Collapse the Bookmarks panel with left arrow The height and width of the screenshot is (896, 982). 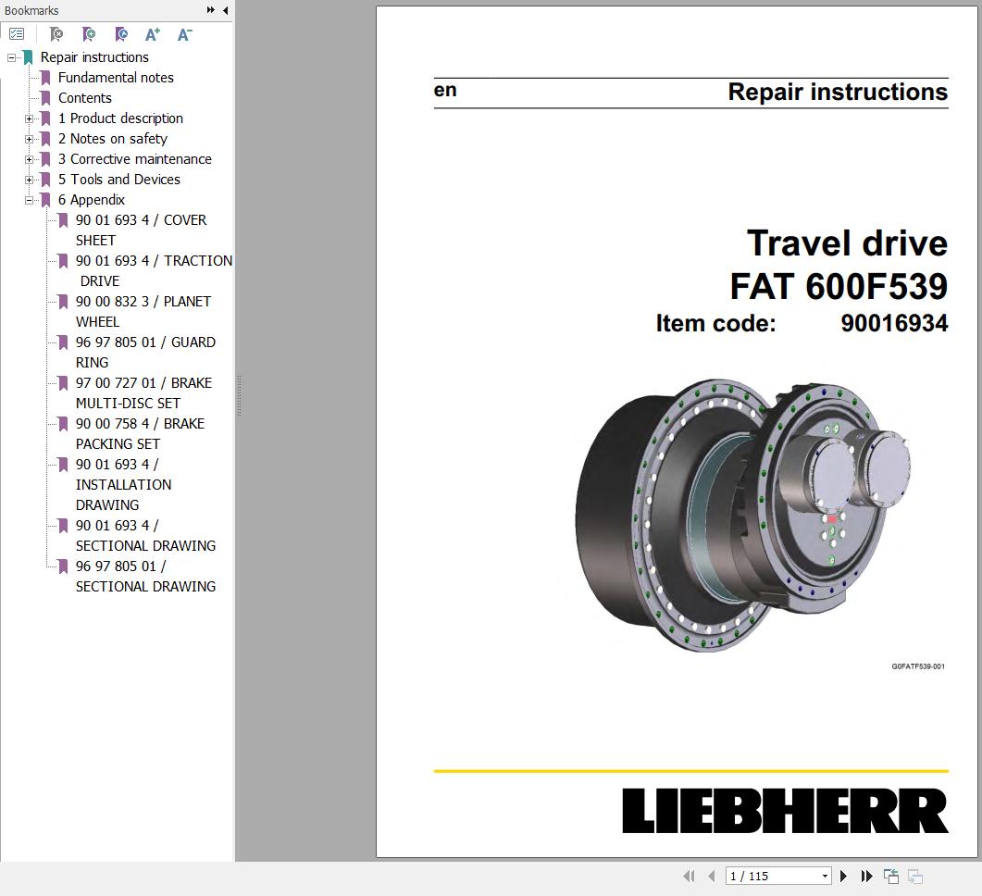pos(226,10)
